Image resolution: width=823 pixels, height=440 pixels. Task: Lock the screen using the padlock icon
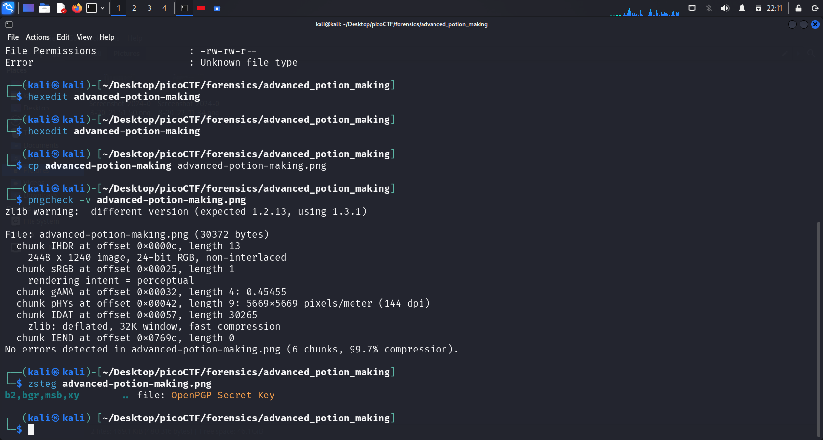coord(799,8)
